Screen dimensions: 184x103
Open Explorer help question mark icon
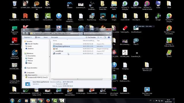click(x=109, y=37)
